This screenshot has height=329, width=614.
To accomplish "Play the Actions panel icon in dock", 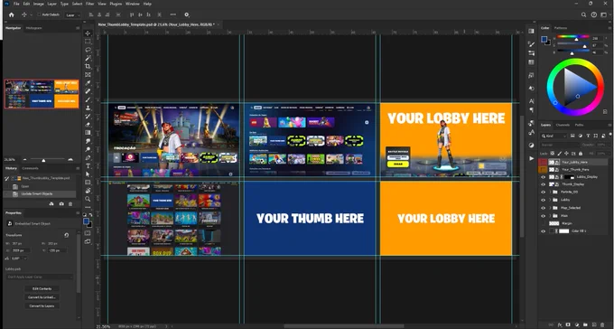I will [531, 158].
